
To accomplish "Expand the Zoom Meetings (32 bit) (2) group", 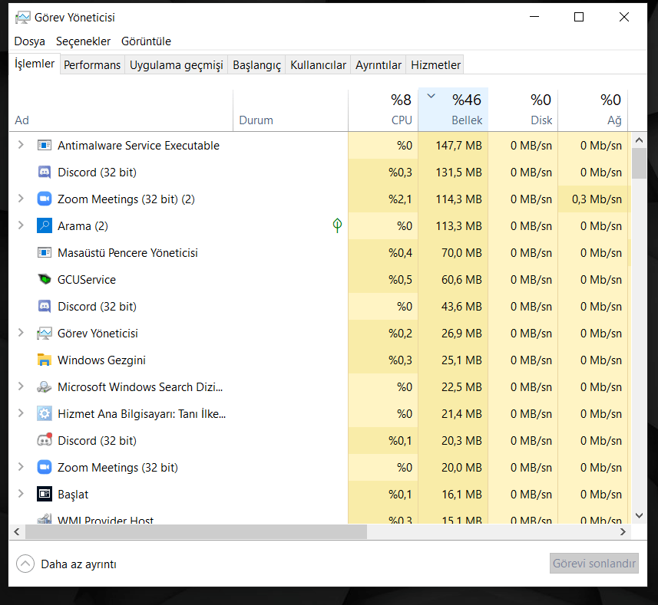I will [21, 199].
